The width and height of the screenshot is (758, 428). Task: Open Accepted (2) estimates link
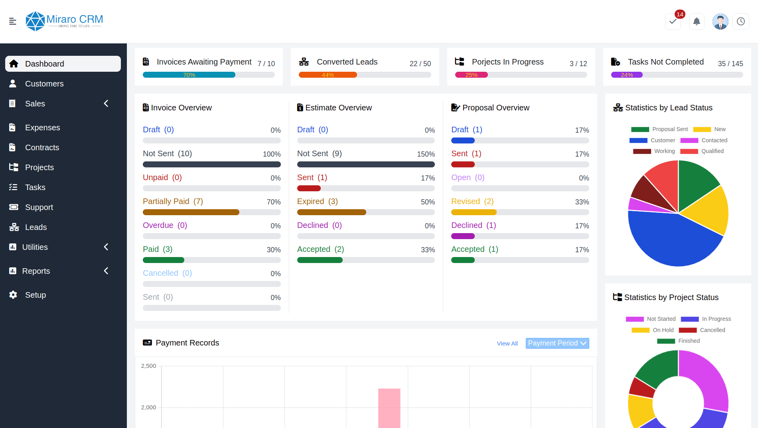(x=321, y=249)
